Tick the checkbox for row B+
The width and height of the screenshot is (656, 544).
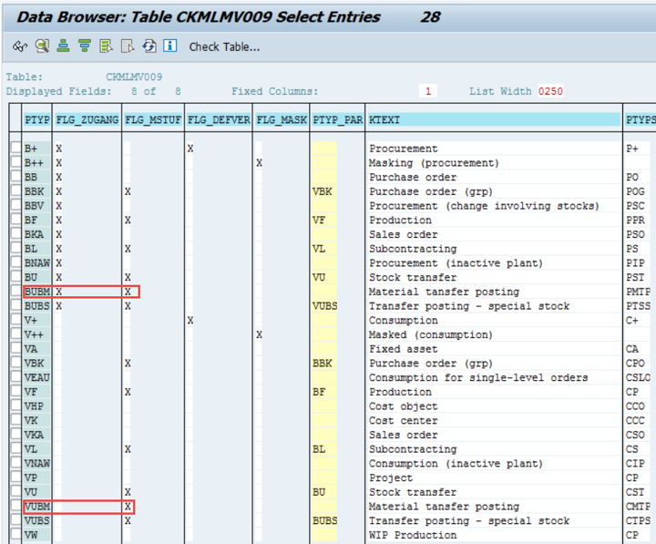pos(15,148)
